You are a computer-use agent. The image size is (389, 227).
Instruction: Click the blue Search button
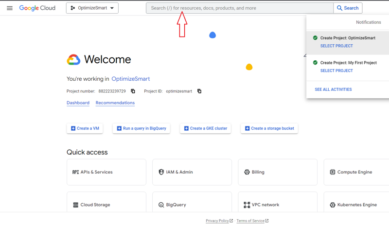(348, 8)
